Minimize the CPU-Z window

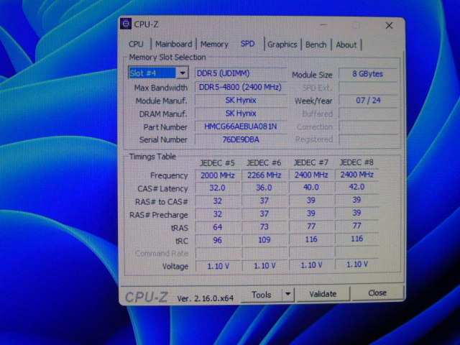point(326,25)
